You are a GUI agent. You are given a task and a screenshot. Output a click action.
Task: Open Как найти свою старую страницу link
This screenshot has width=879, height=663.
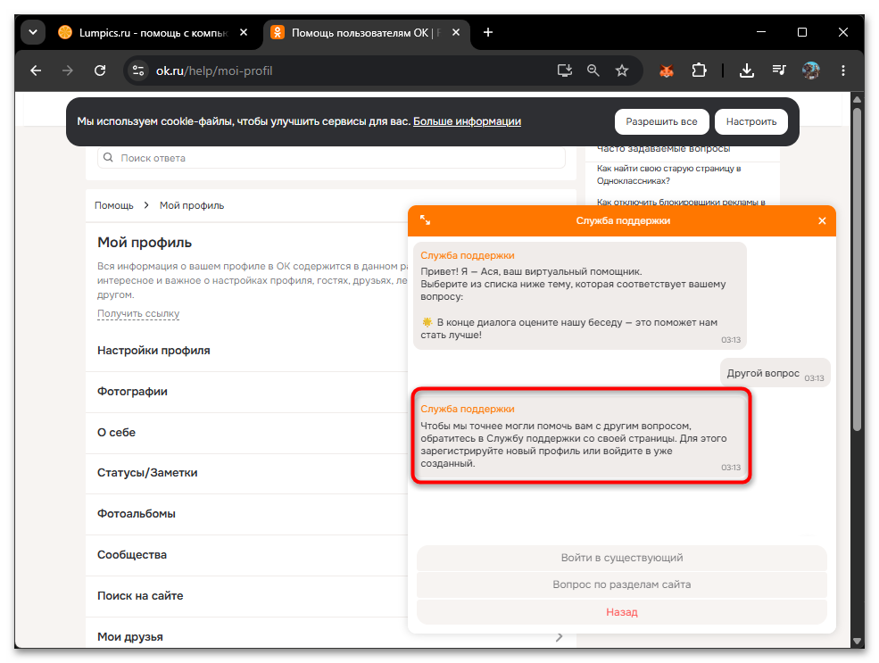click(668, 174)
